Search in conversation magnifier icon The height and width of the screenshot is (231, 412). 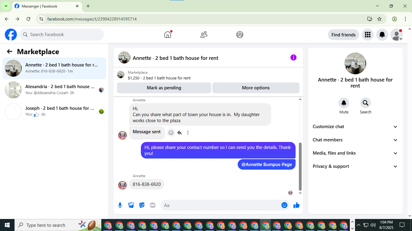point(366,103)
